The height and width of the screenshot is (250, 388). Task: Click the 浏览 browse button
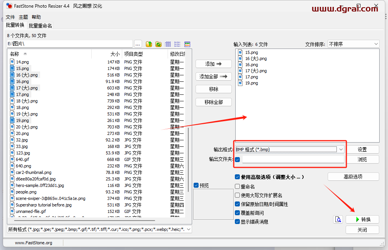coord(362,159)
